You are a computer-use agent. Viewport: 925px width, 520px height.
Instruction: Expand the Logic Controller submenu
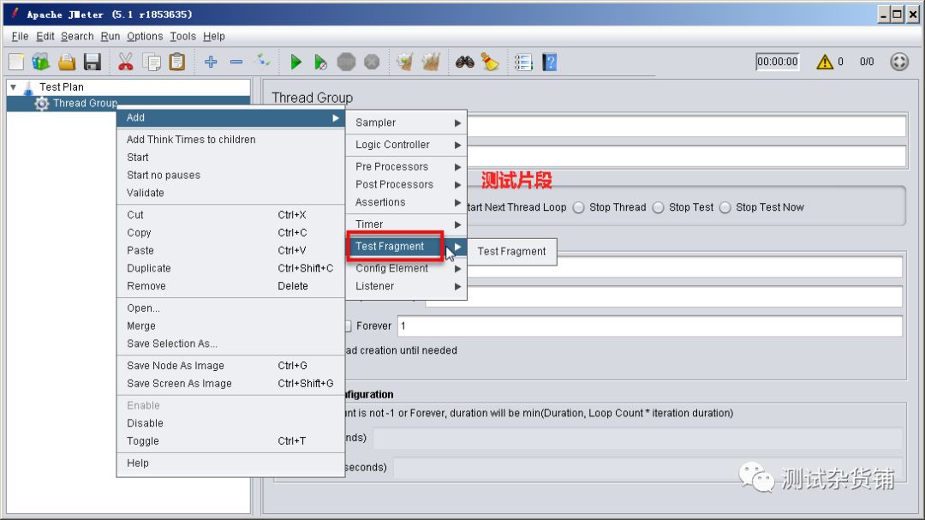pyautogui.click(x=407, y=145)
